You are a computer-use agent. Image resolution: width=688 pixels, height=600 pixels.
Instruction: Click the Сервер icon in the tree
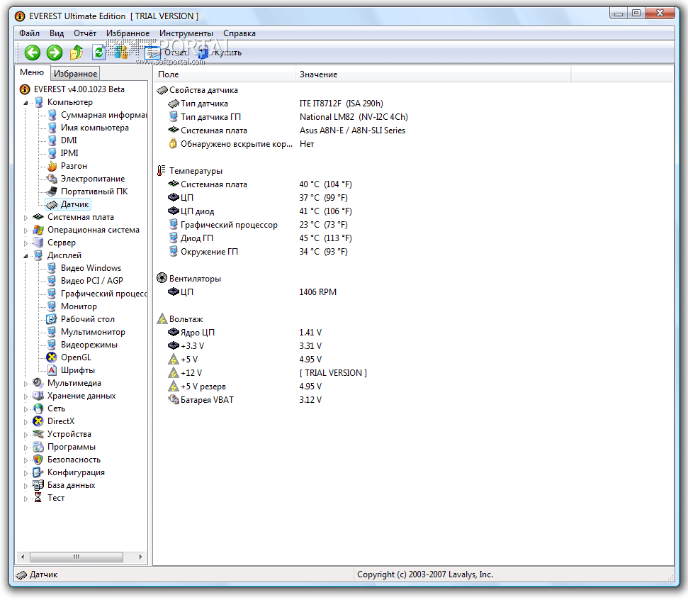(x=38, y=243)
